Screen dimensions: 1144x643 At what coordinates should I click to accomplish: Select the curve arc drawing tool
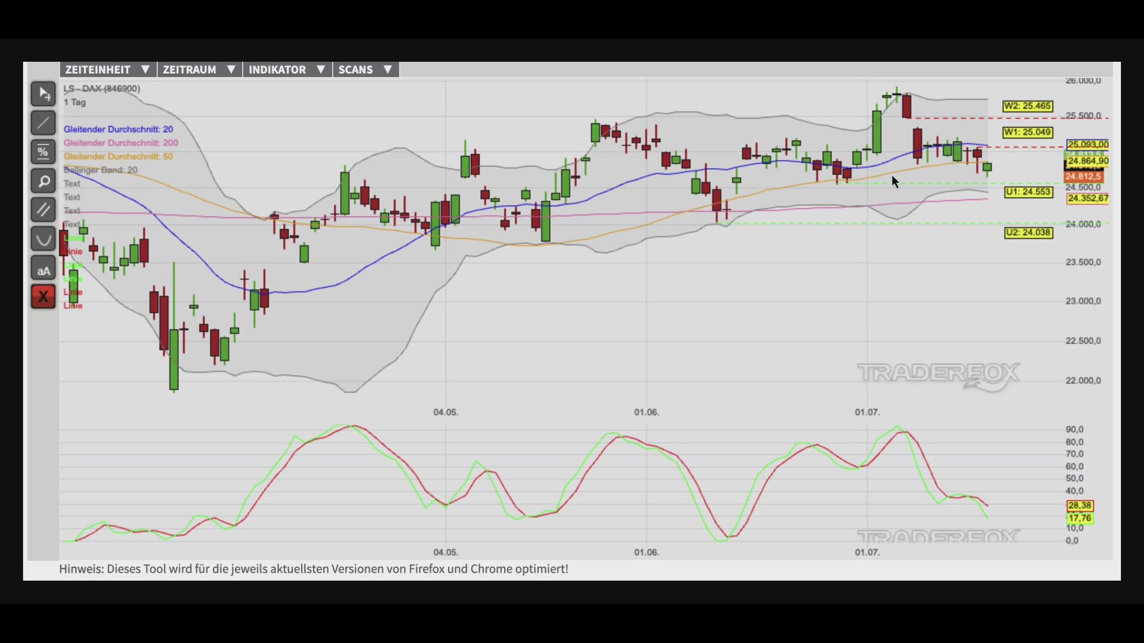point(43,239)
